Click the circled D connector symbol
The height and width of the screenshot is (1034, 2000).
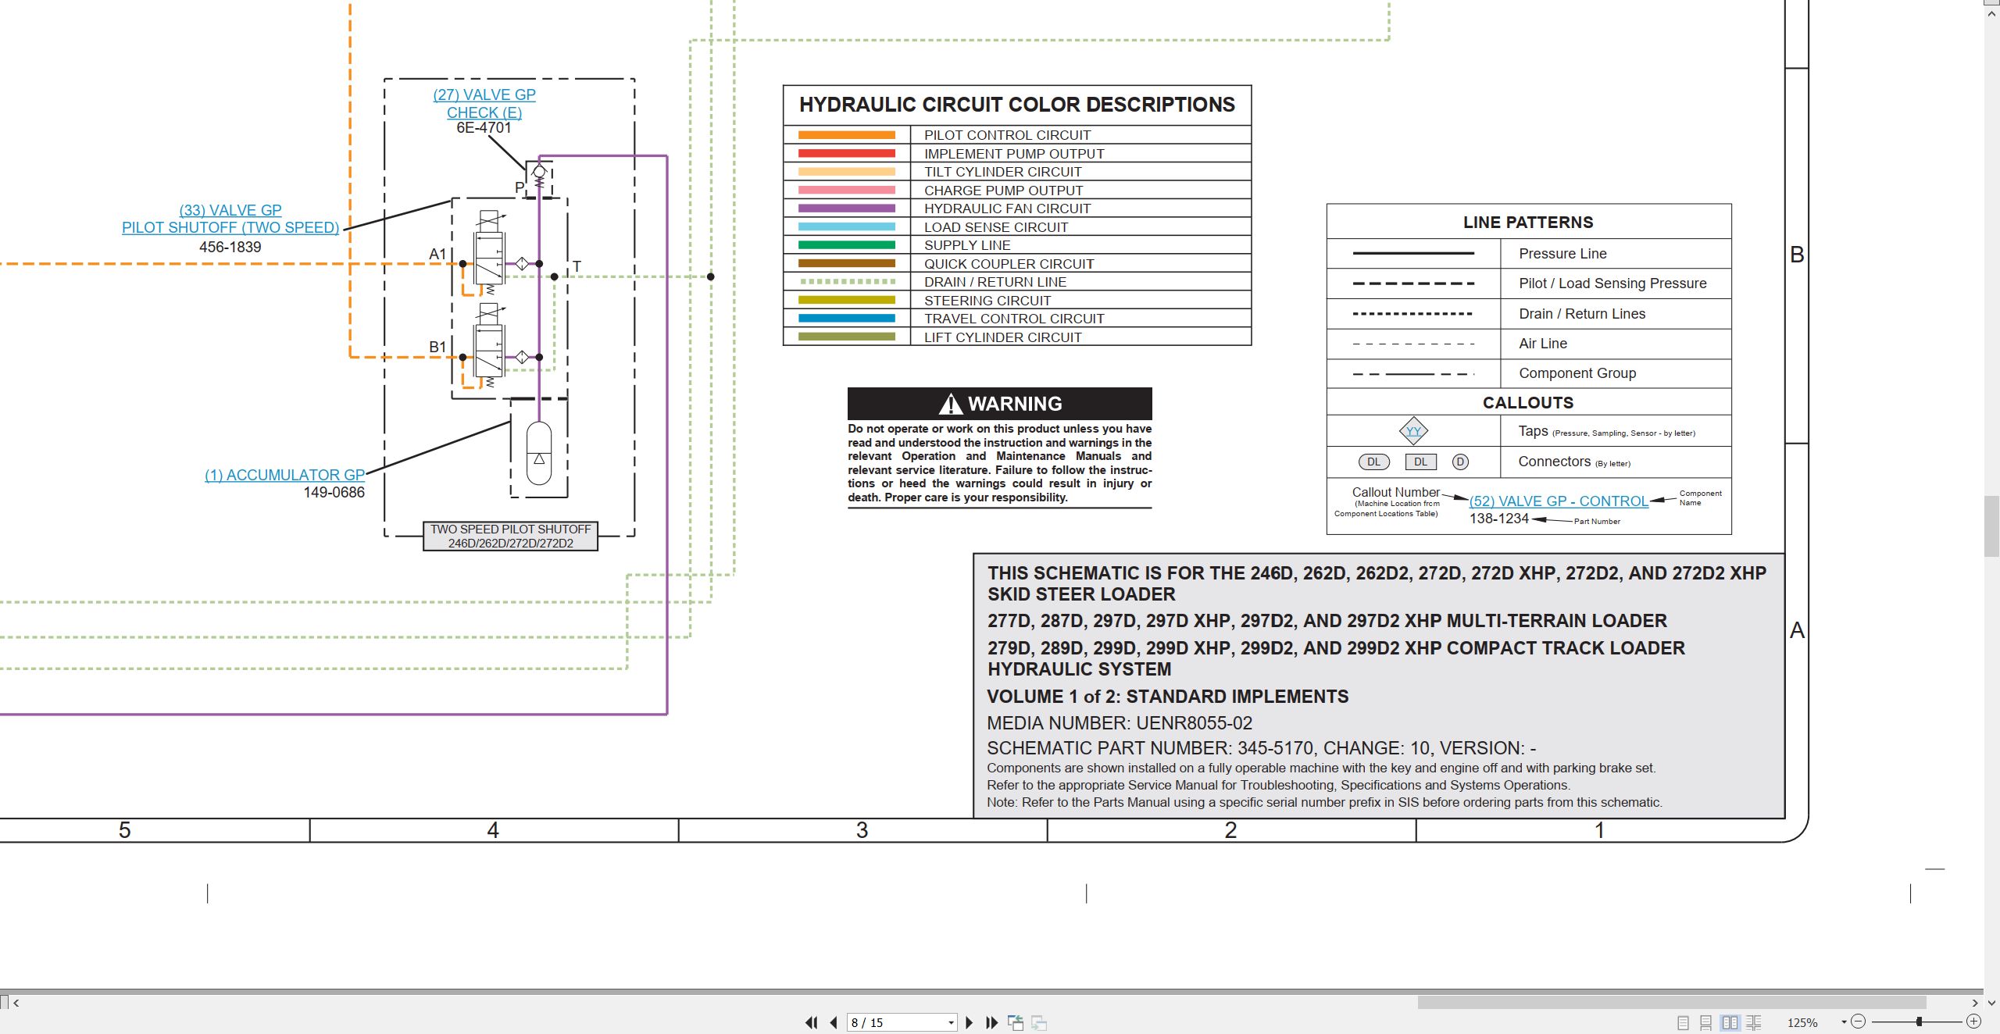(x=1460, y=462)
